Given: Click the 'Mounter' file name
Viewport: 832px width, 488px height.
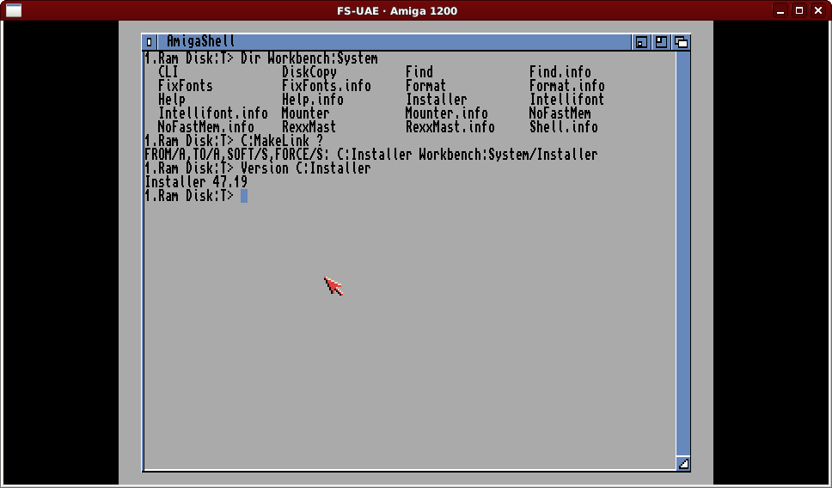Looking at the screenshot, I should pyautogui.click(x=306, y=113).
